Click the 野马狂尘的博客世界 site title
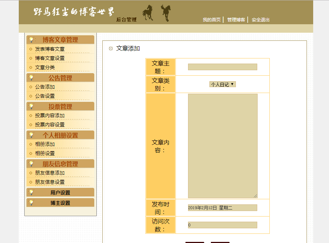Screen dimensions: 329x243 click(x=74, y=12)
